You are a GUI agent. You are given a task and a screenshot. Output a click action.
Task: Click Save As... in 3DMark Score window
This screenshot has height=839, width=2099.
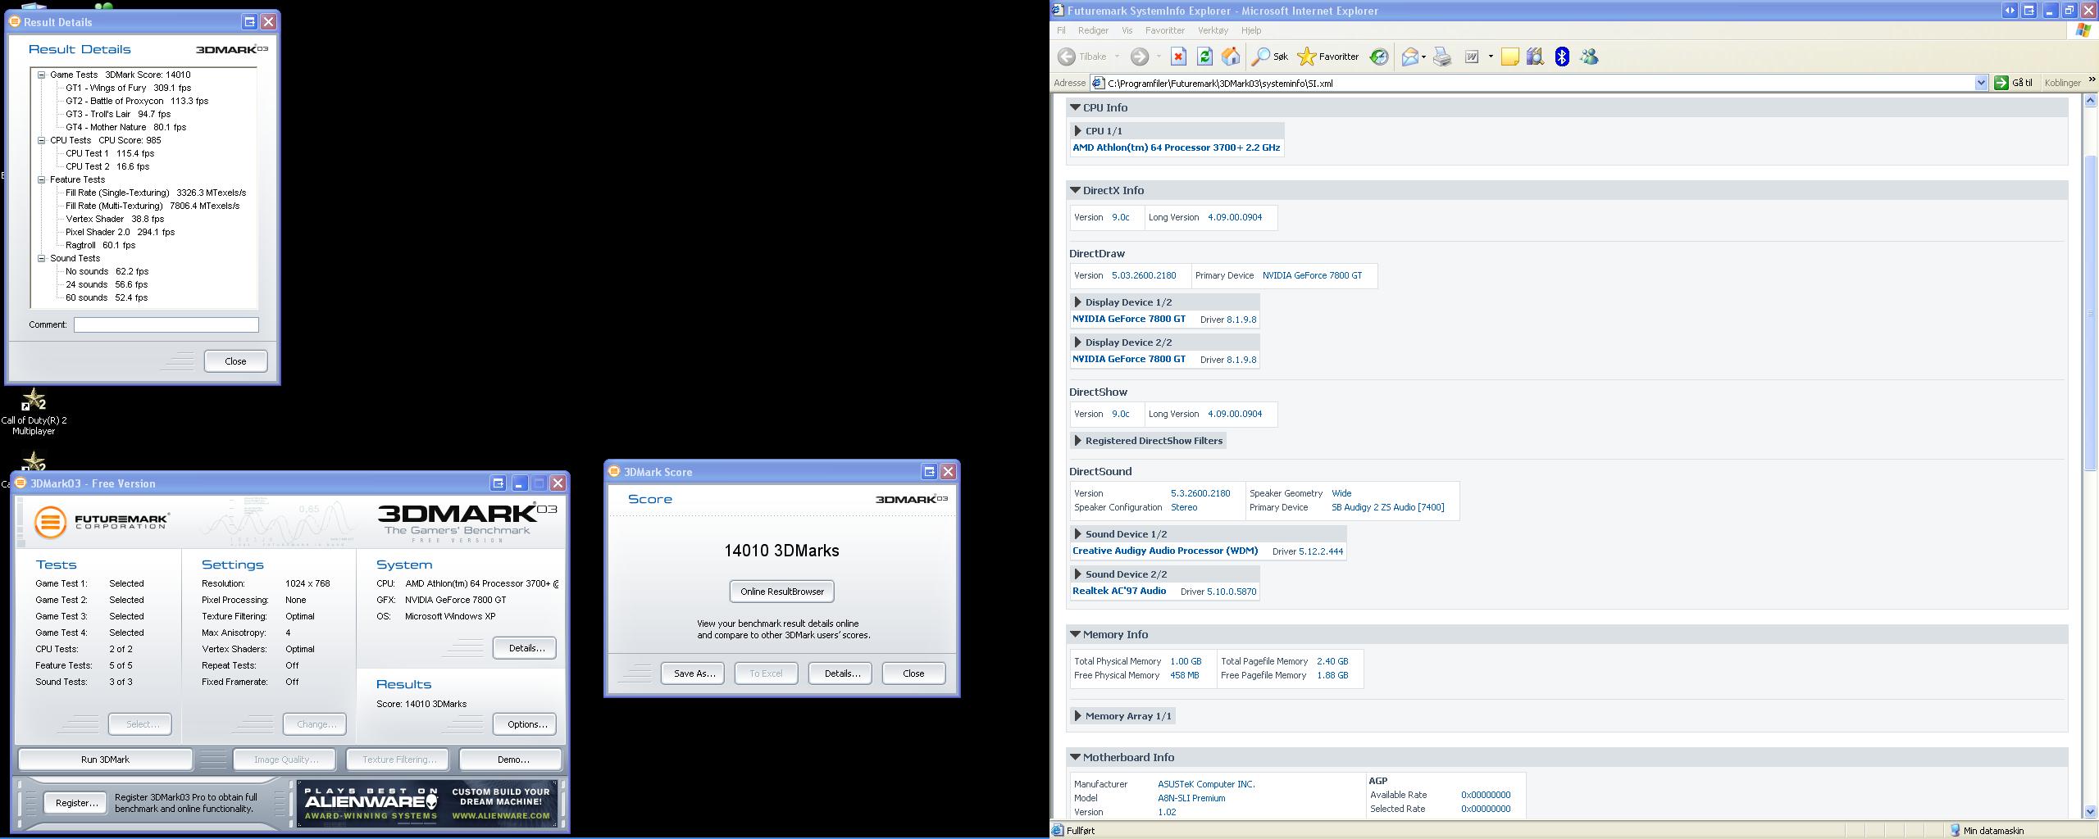coord(693,673)
